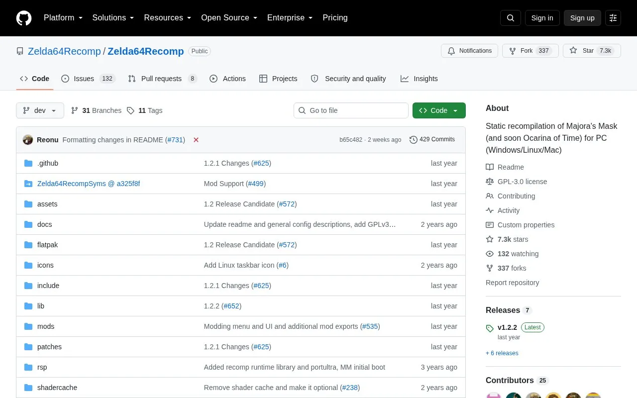Click the Reonu avatar in commit row
The width and height of the screenshot is (637, 398).
pos(28,140)
